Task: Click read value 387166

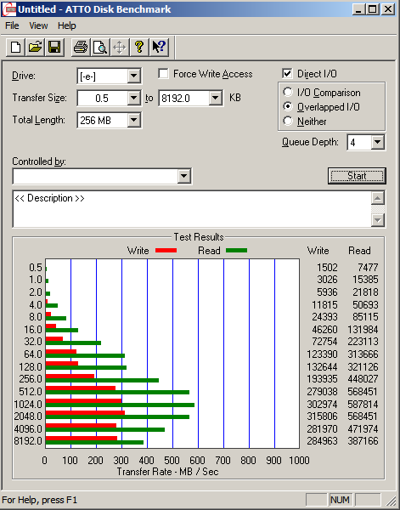Action: point(363,441)
